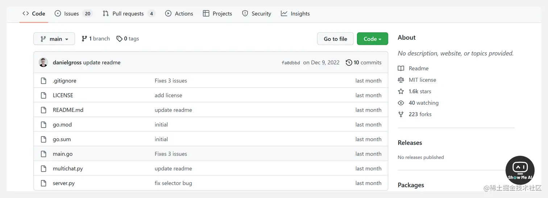
Task: Open the main.go file
Action: (63, 154)
